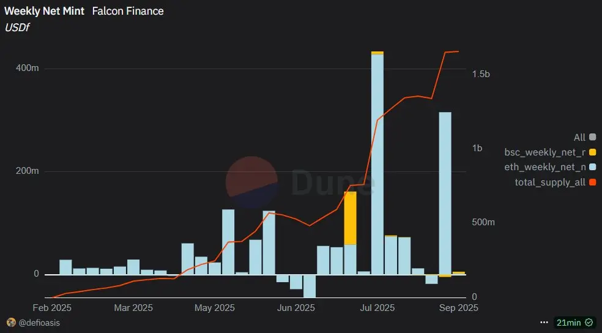Click the 21min refresh status button

pyautogui.click(x=574, y=323)
